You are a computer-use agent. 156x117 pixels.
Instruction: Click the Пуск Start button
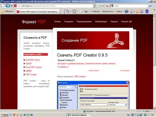[4, 115]
